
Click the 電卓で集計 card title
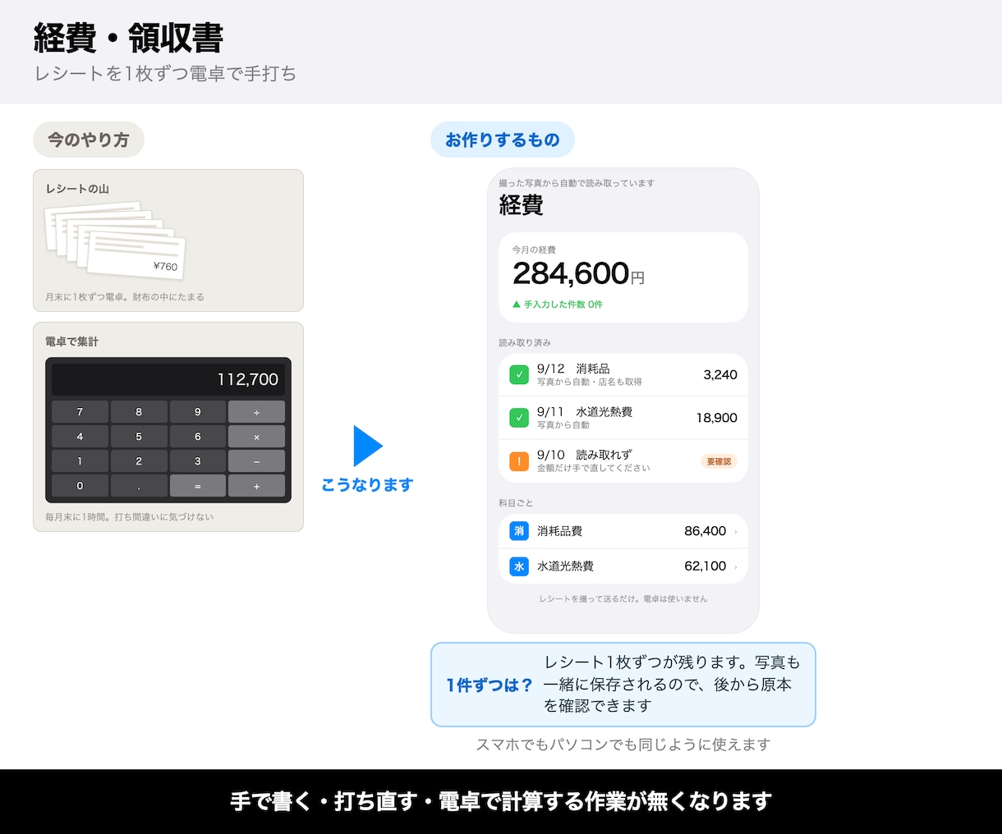click(71, 341)
